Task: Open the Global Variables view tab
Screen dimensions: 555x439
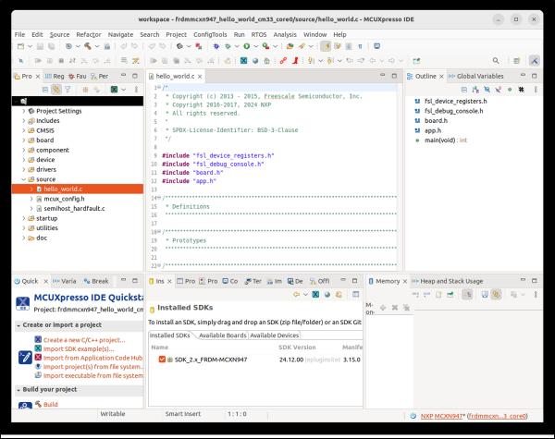Action: click(479, 76)
